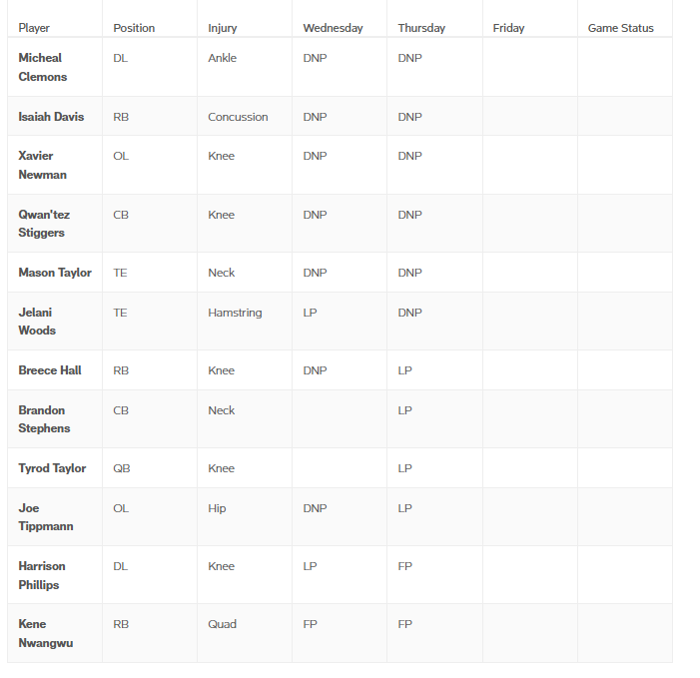Click the Concussion injury cell
Screen dimensions: 700x678
click(x=238, y=117)
